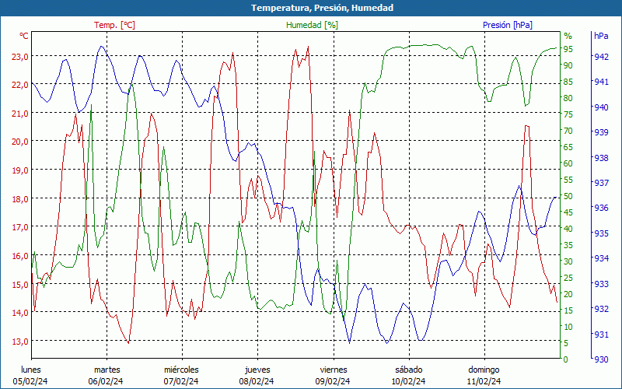Click the blue '938' pressure axis value
This screenshot has width=622, height=389.
[601, 158]
